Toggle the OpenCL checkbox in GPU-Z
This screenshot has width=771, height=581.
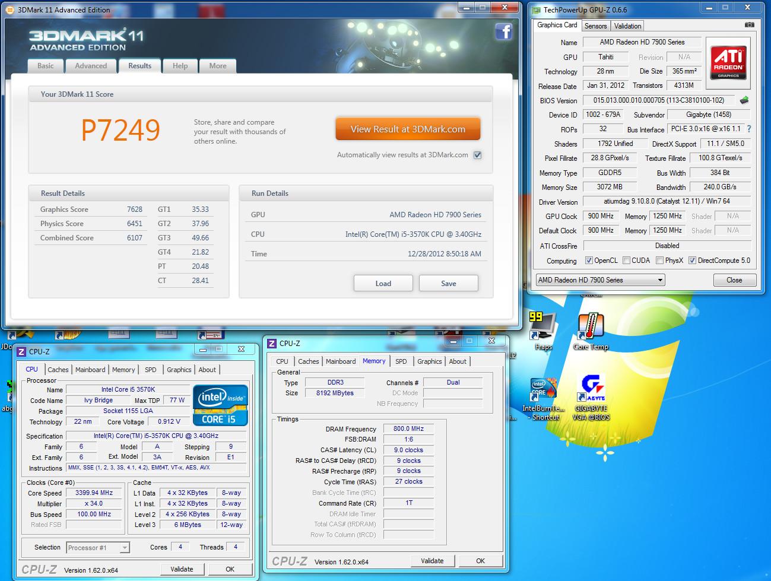pos(589,260)
